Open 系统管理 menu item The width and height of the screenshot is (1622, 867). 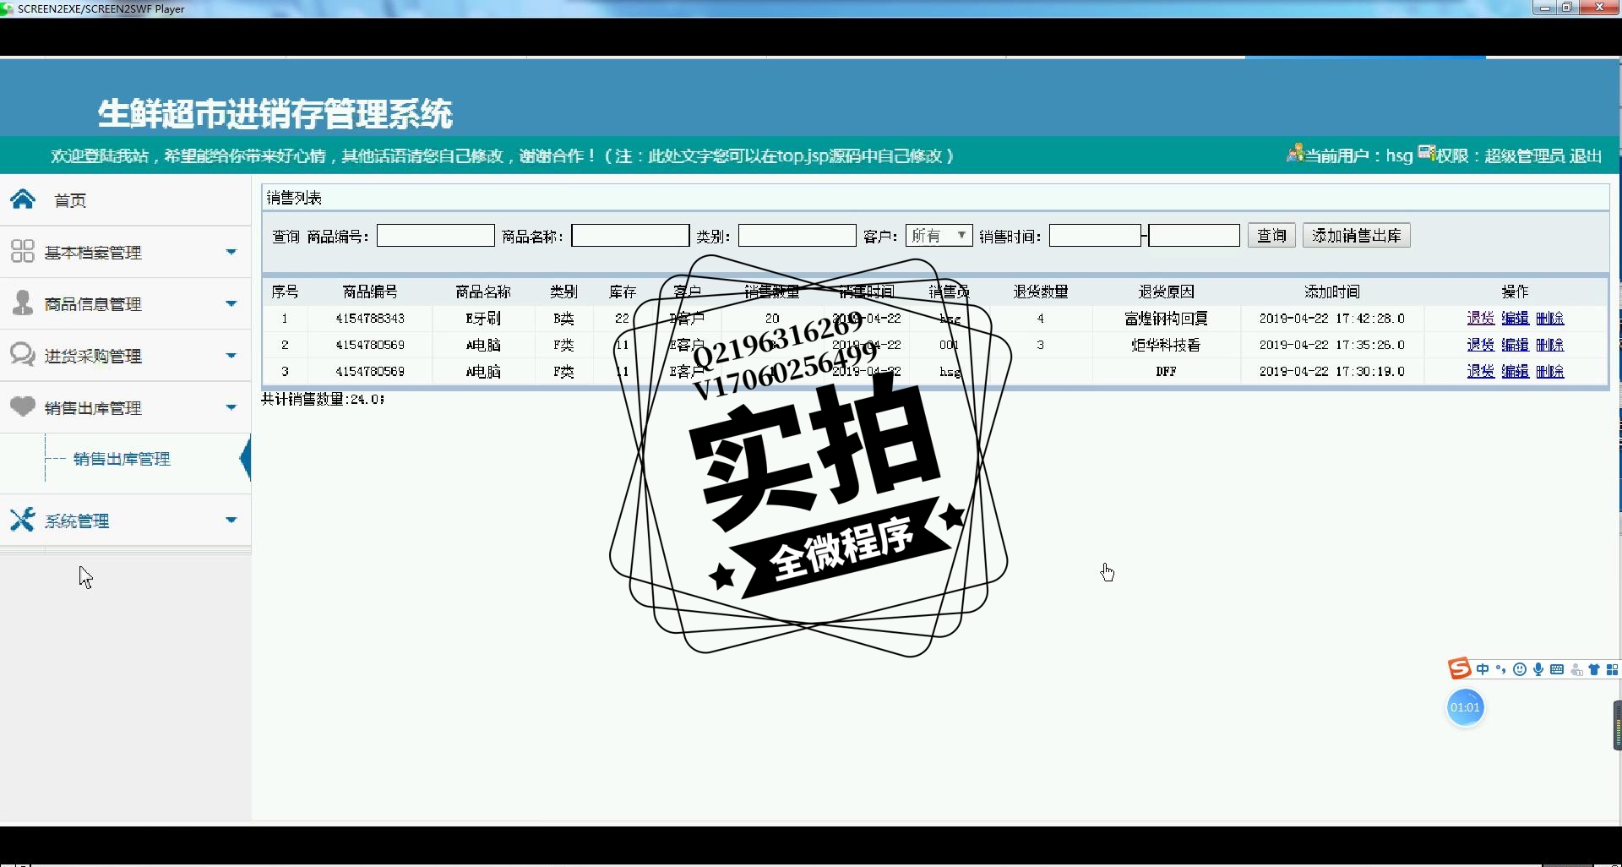click(x=77, y=521)
